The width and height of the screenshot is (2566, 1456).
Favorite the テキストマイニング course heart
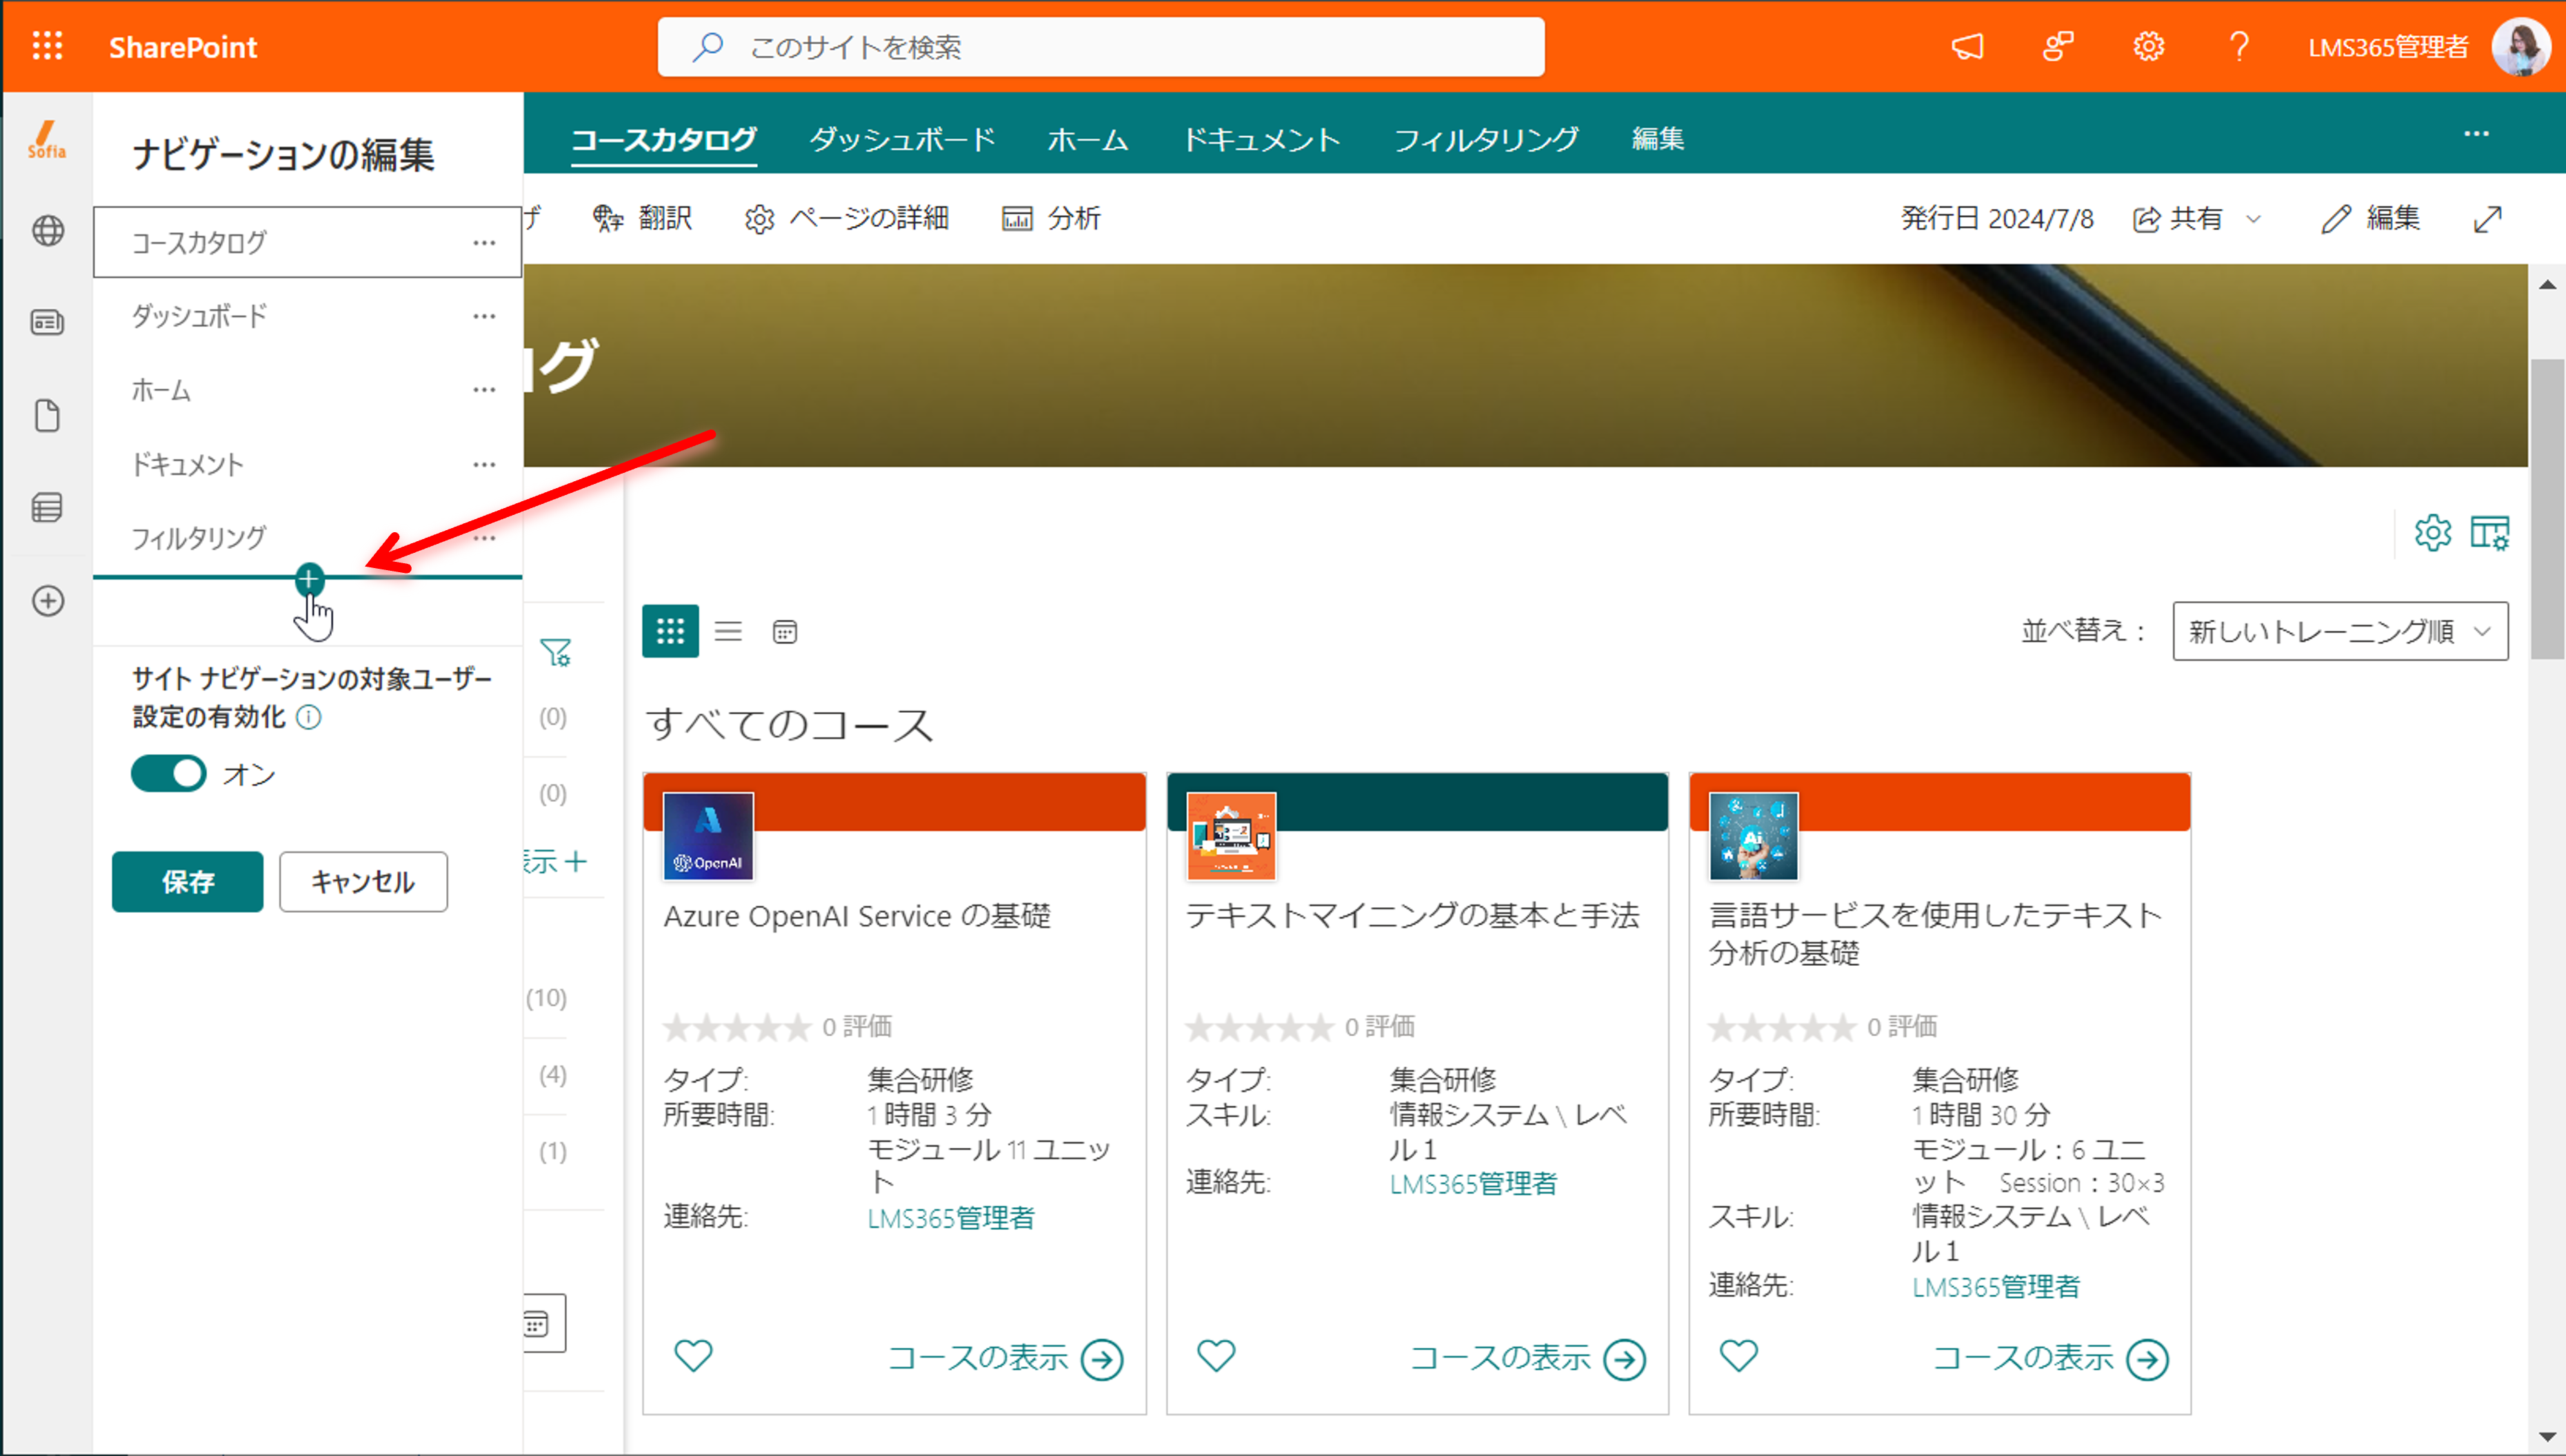pyautogui.click(x=1216, y=1355)
